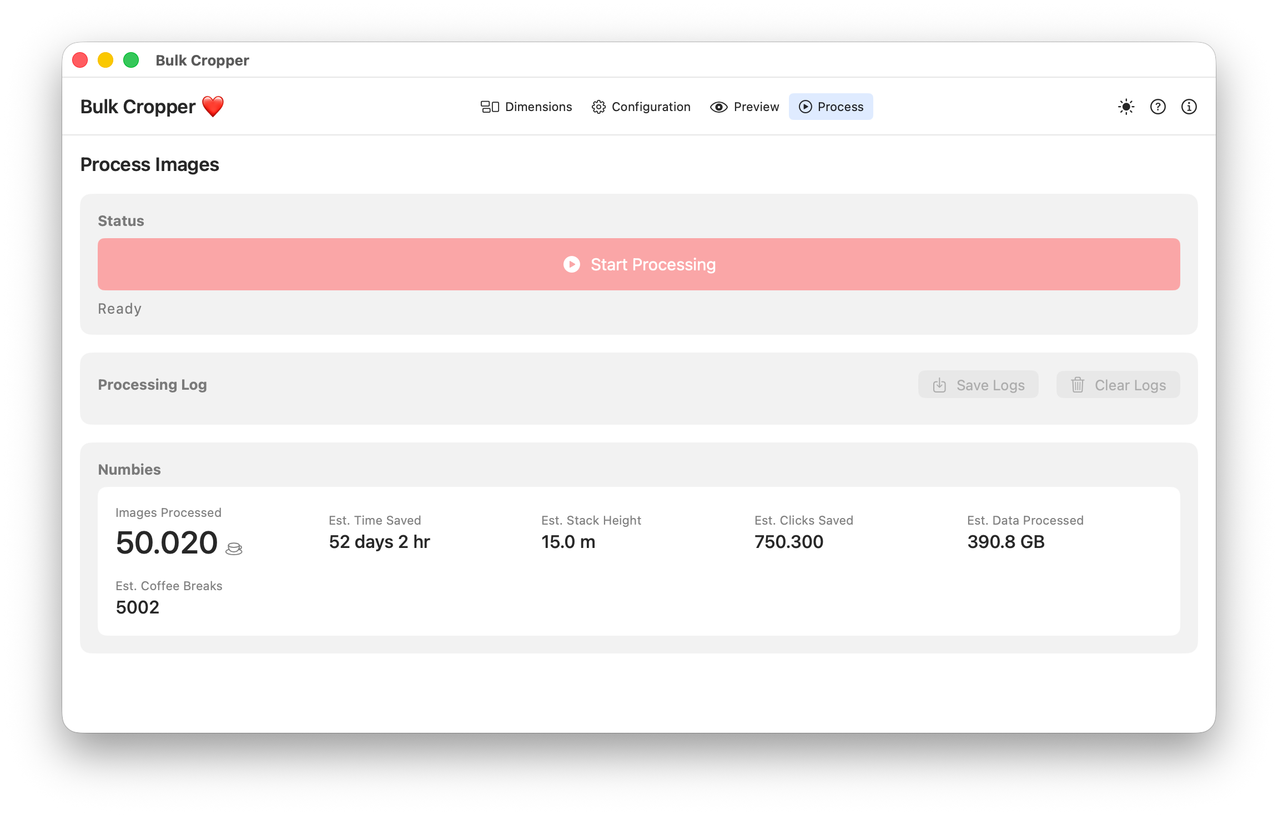The image size is (1278, 815).
Task: Toggle light/dark theme sun icon
Action: click(x=1126, y=107)
